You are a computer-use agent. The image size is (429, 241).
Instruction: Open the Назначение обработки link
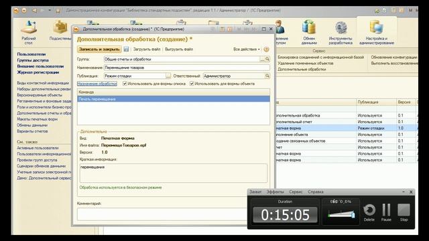click(97, 84)
